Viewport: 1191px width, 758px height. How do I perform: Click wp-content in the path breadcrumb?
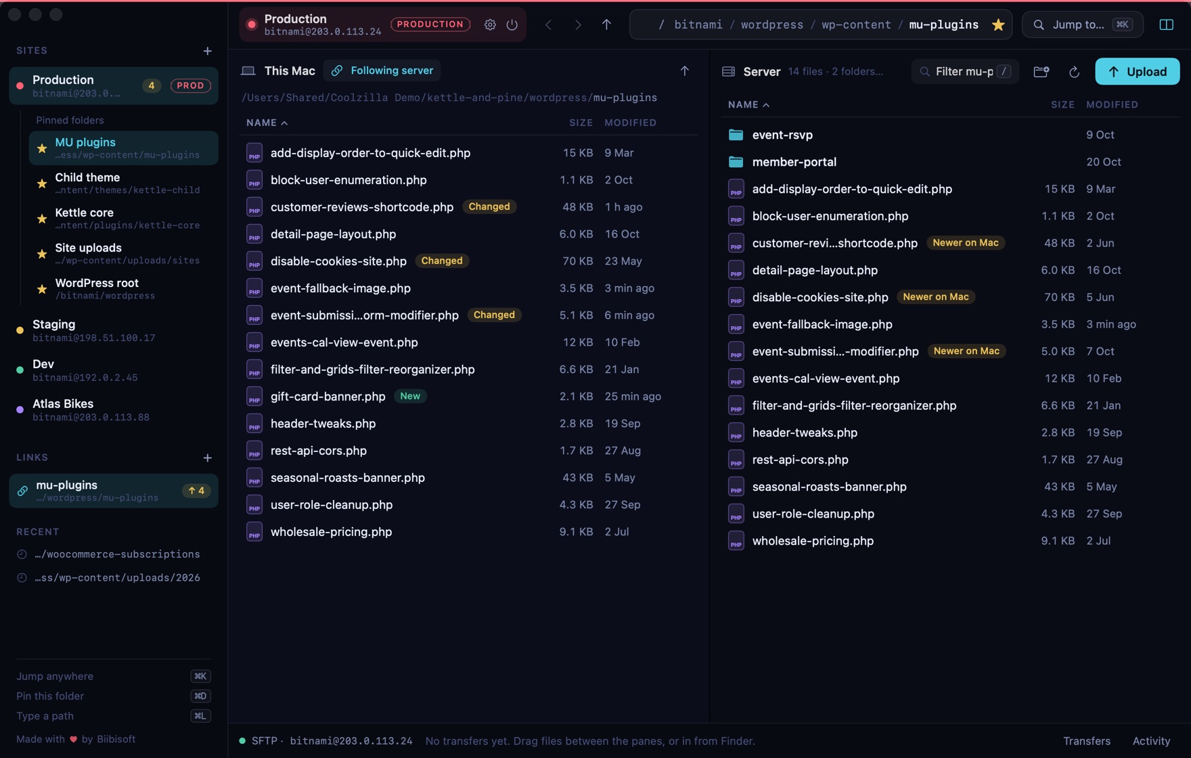tap(856, 24)
